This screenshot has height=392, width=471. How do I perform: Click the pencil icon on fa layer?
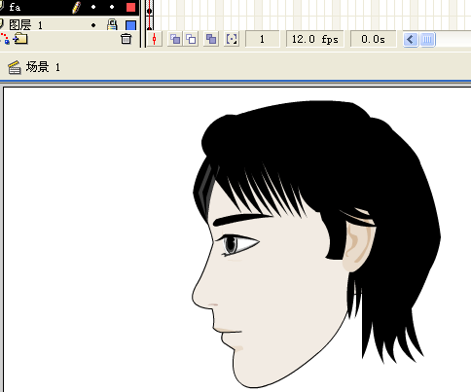[x=77, y=7]
